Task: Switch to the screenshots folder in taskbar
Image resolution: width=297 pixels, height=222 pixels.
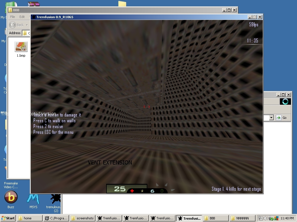Action: [82, 218]
